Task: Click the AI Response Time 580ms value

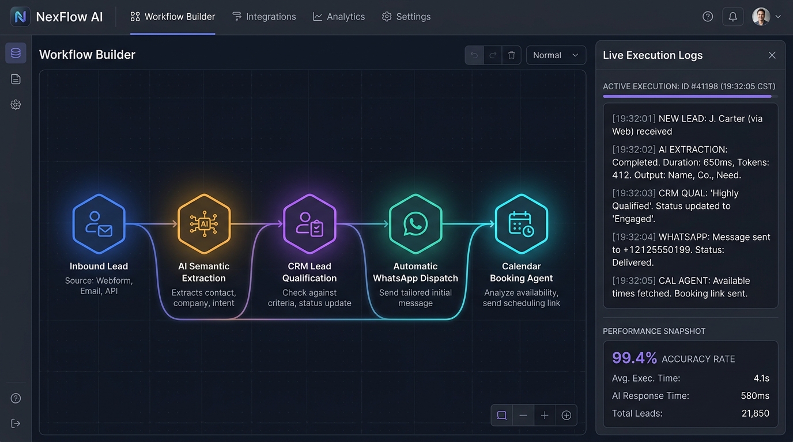Action: [755, 395]
